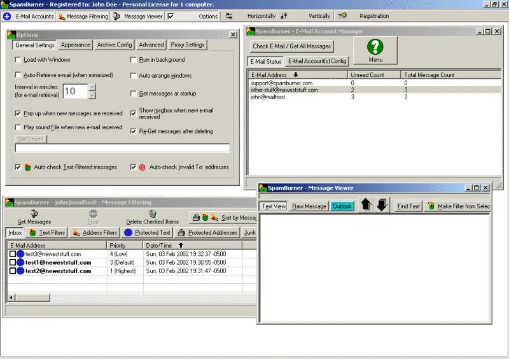Click blue dot icon beside test1@neweststuff.com
509x359 pixels.
[x=20, y=262]
